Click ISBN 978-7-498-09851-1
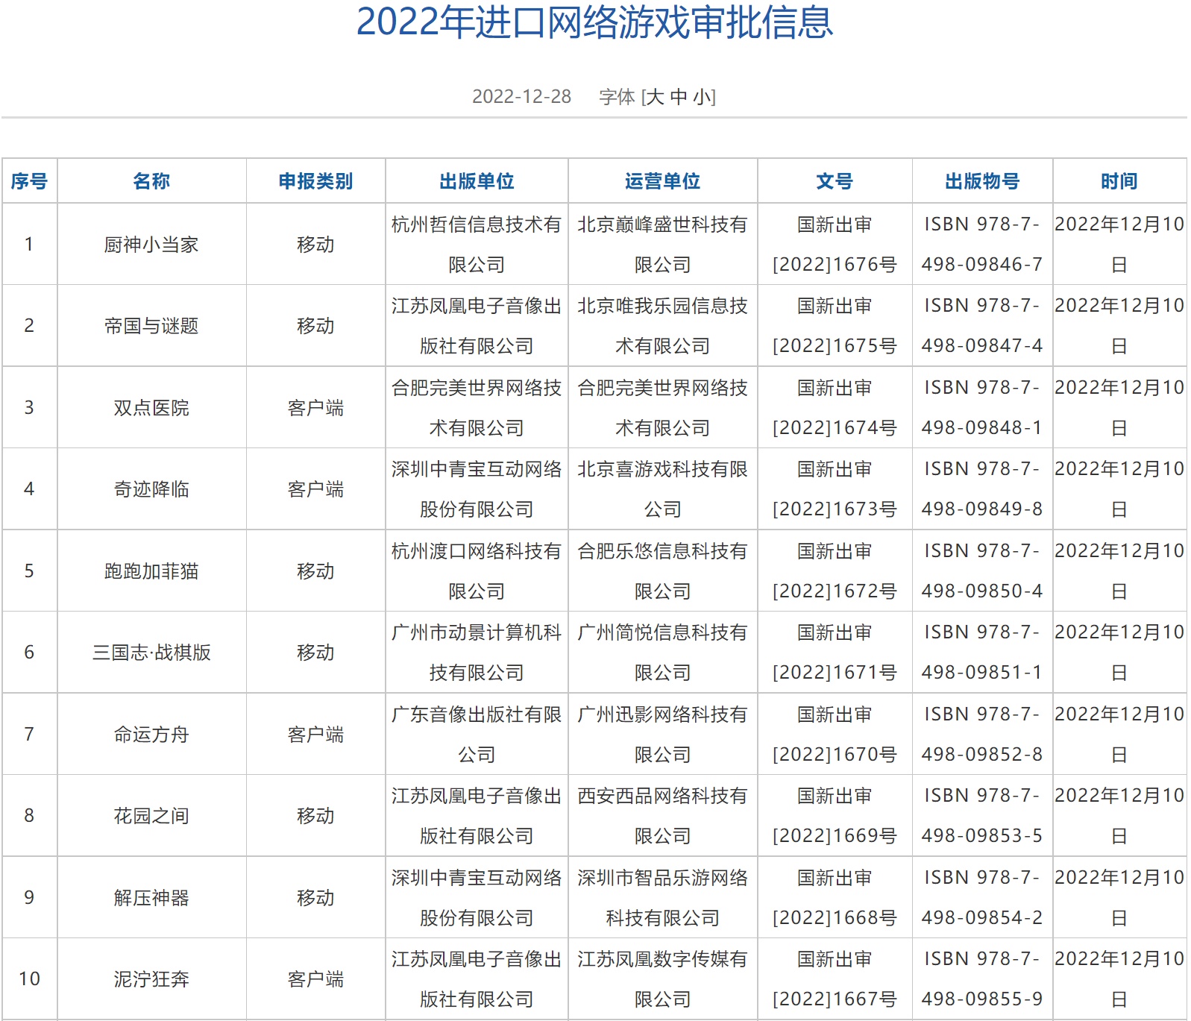The width and height of the screenshot is (1191, 1021). click(x=982, y=653)
